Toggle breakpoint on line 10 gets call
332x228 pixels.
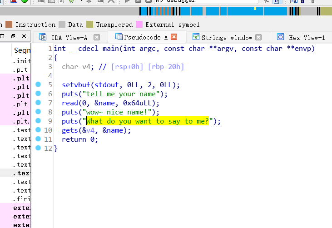pyautogui.click(x=38, y=130)
